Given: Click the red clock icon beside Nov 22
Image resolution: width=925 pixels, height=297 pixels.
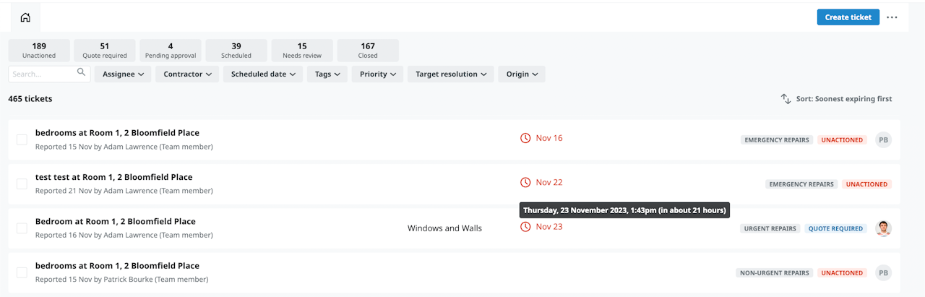Looking at the screenshot, I should click(x=525, y=182).
